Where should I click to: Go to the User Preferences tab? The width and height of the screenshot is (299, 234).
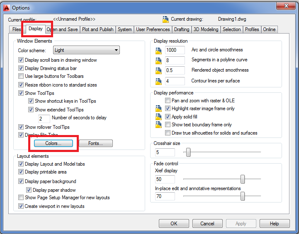click(153, 29)
